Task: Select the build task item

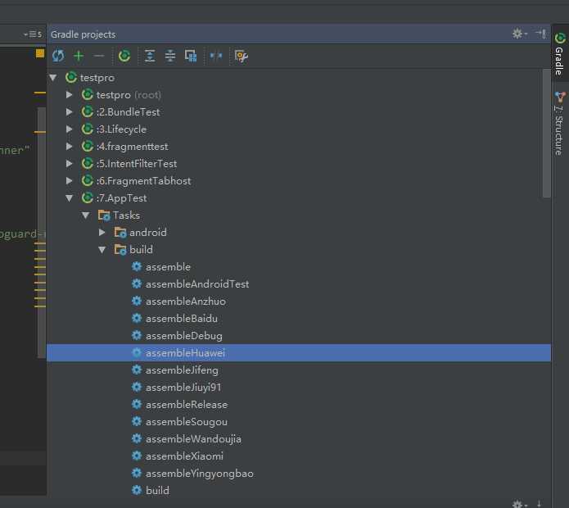Action: click(x=157, y=491)
